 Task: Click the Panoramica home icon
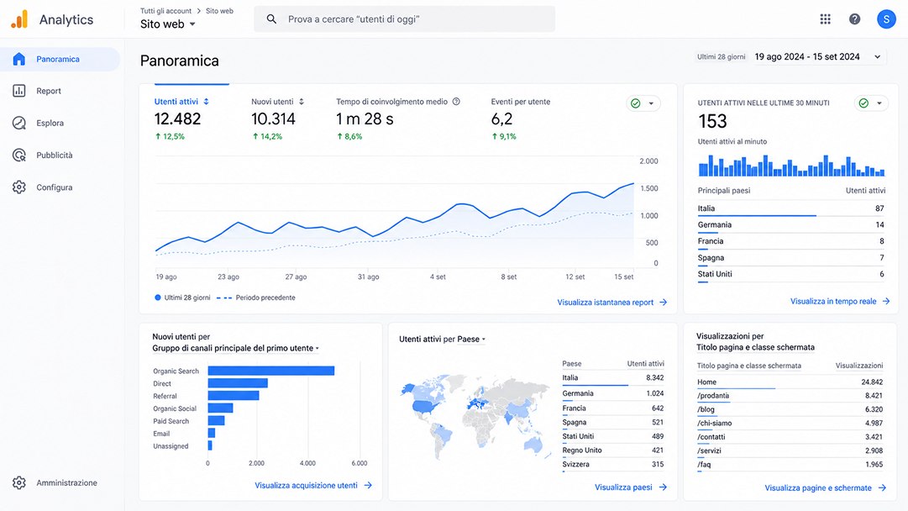[19, 59]
